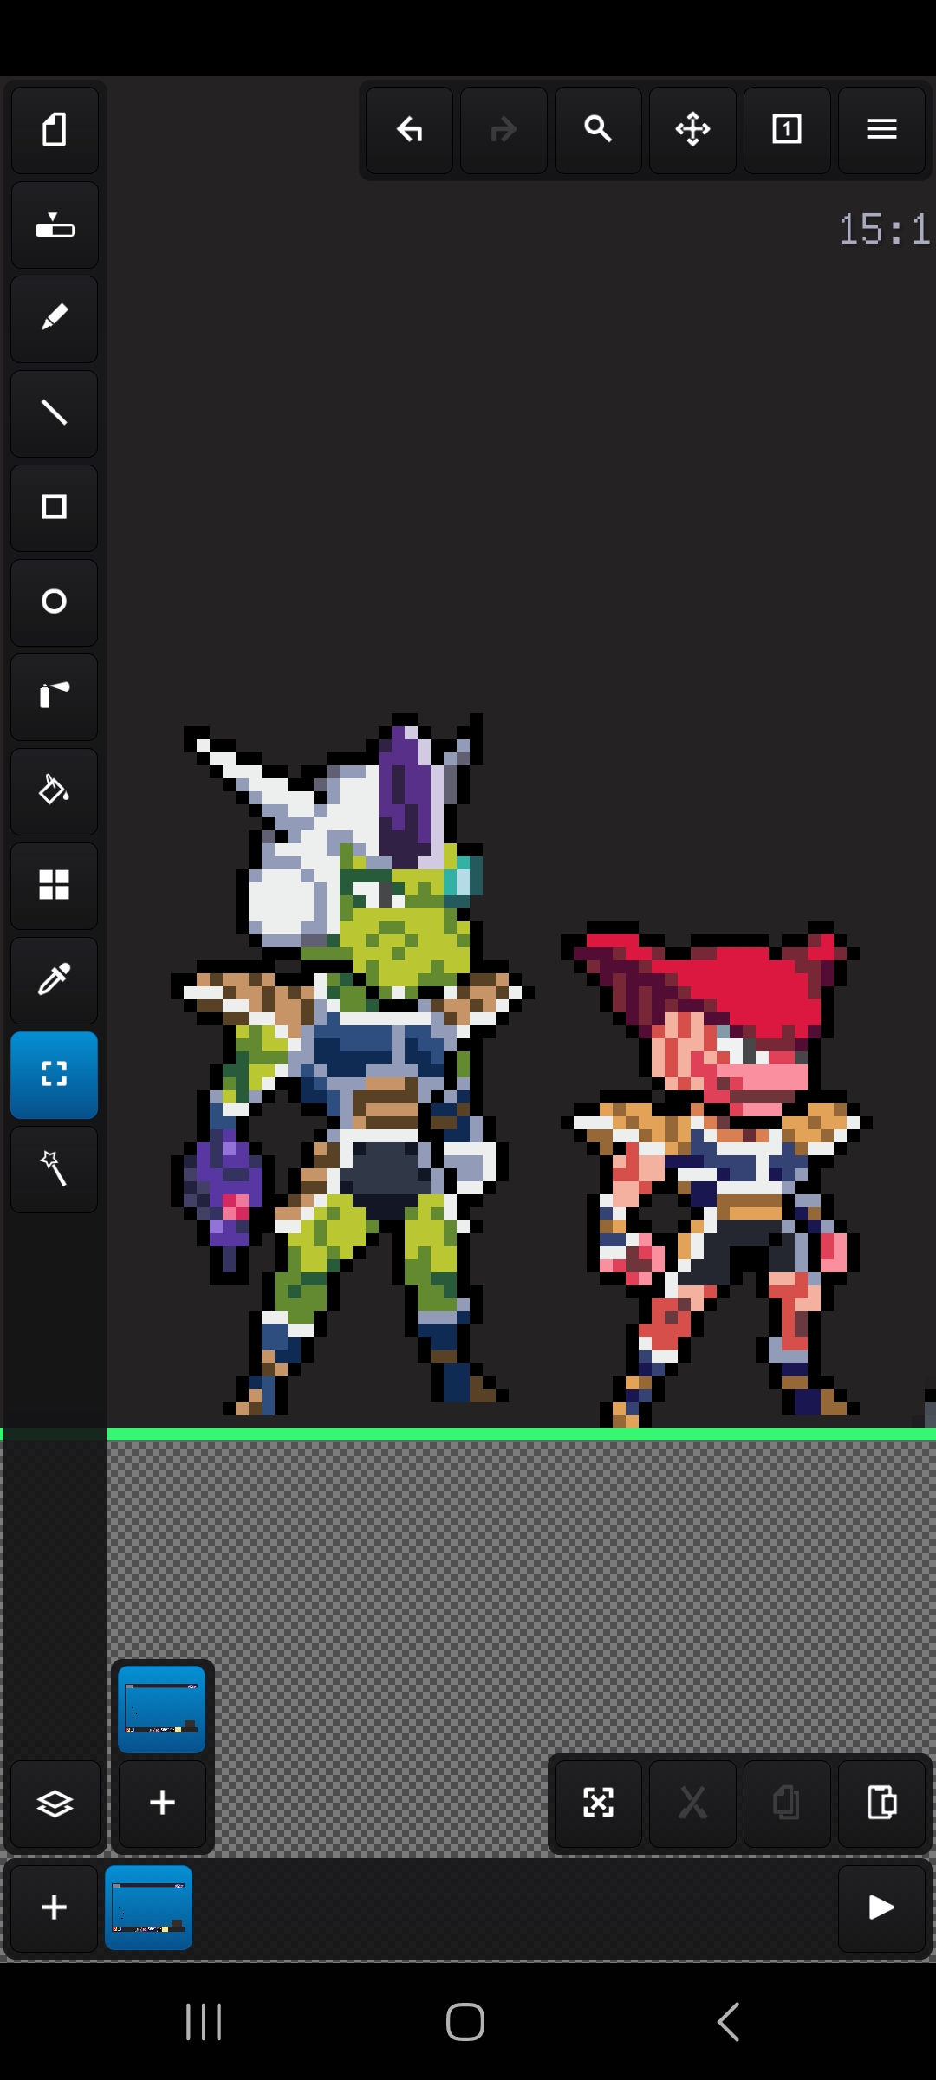
Task: Undo the last action
Action: 409,130
